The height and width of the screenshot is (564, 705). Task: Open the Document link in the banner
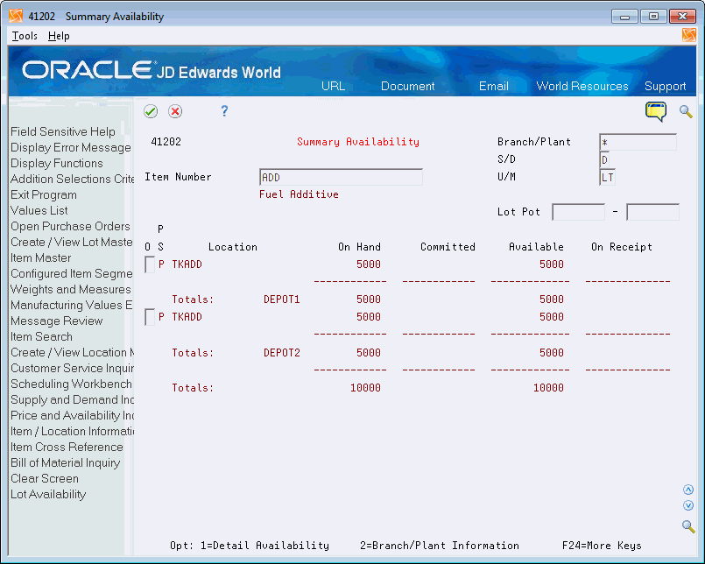coord(407,86)
